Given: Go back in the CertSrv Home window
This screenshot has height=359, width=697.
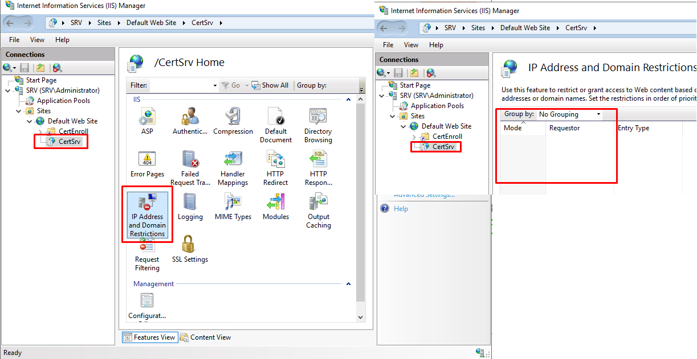Looking at the screenshot, I should [x=10, y=23].
